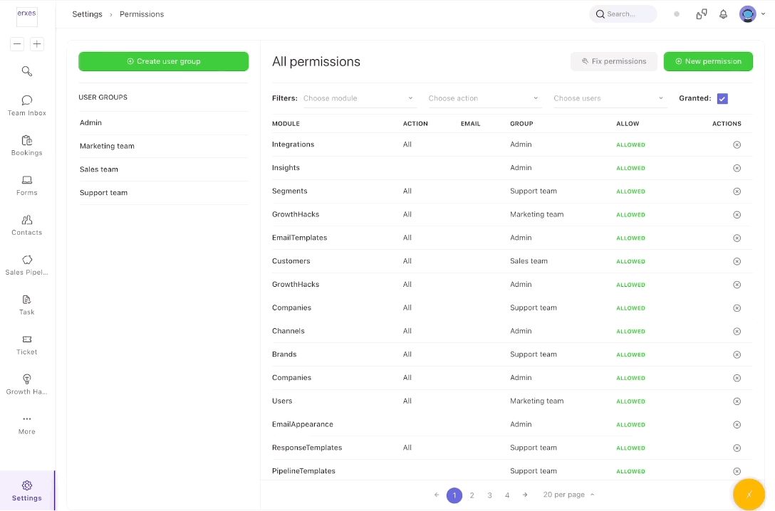Click the notifications bell icon
The width and height of the screenshot is (775, 511).
tap(723, 14)
